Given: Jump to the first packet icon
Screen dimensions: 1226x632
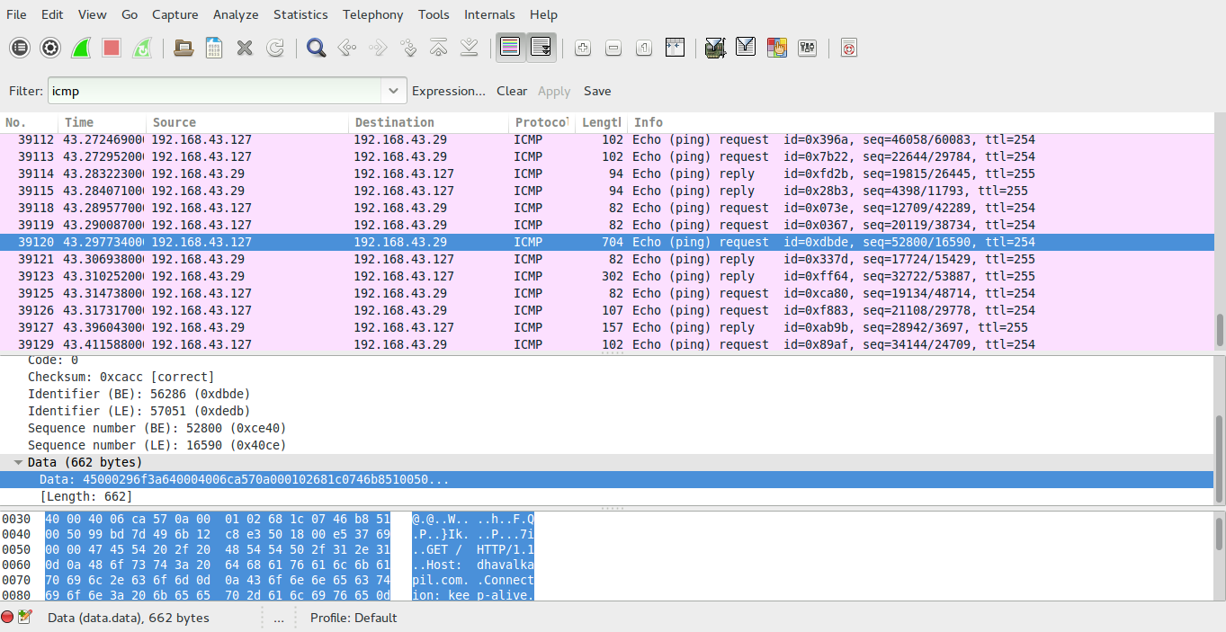Looking at the screenshot, I should tap(439, 48).
